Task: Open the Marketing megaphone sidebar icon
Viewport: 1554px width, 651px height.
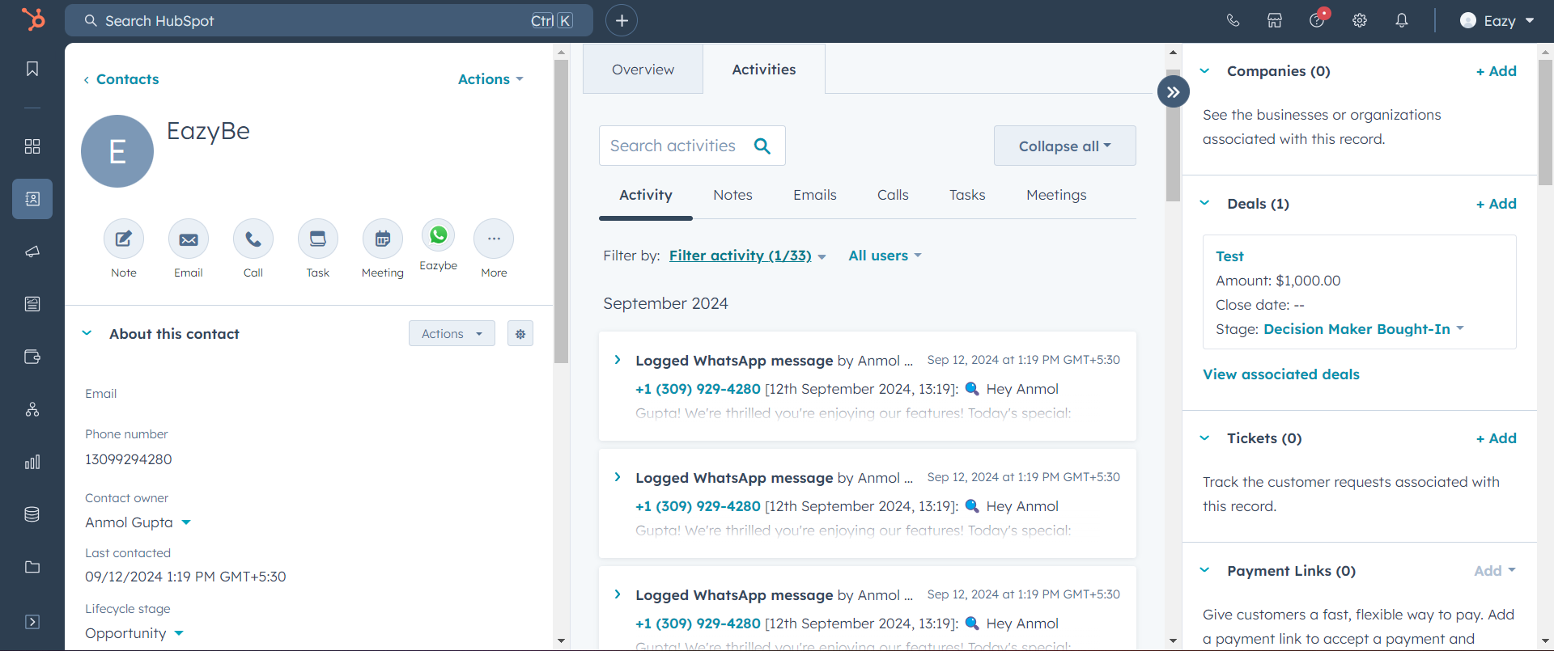Action: pyautogui.click(x=32, y=252)
